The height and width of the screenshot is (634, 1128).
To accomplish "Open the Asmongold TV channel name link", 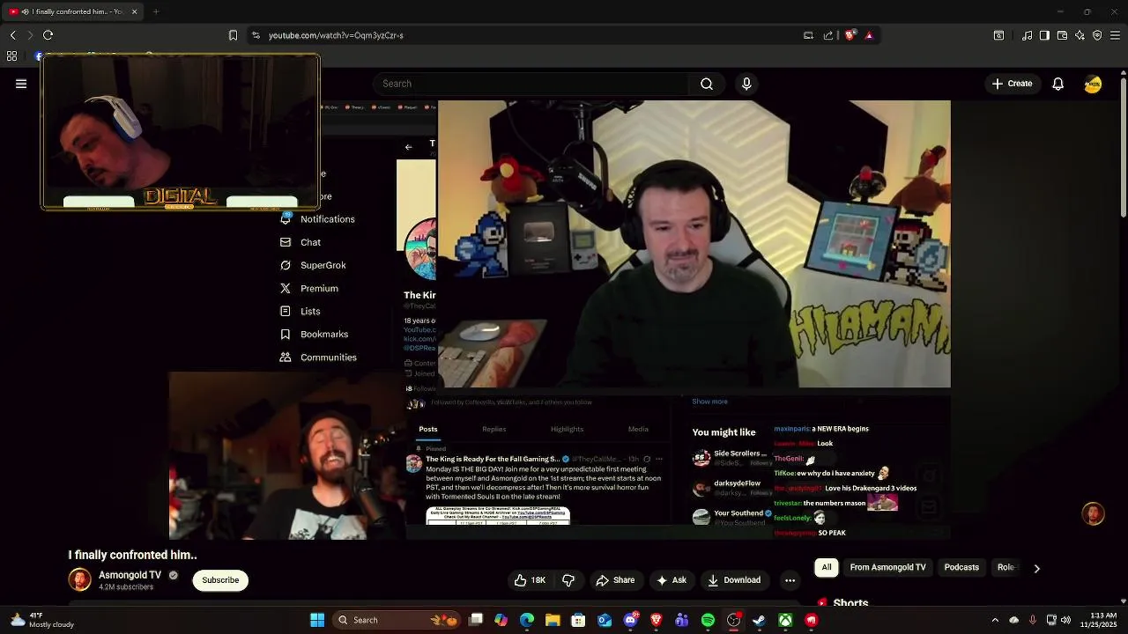I will coord(130,575).
